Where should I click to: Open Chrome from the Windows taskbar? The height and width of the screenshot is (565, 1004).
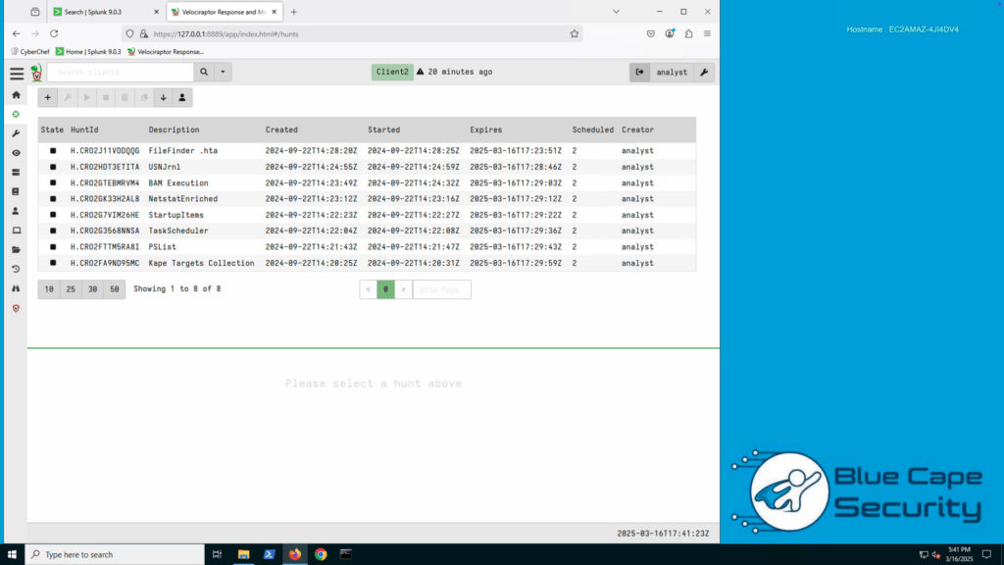(x=321, y=554)
